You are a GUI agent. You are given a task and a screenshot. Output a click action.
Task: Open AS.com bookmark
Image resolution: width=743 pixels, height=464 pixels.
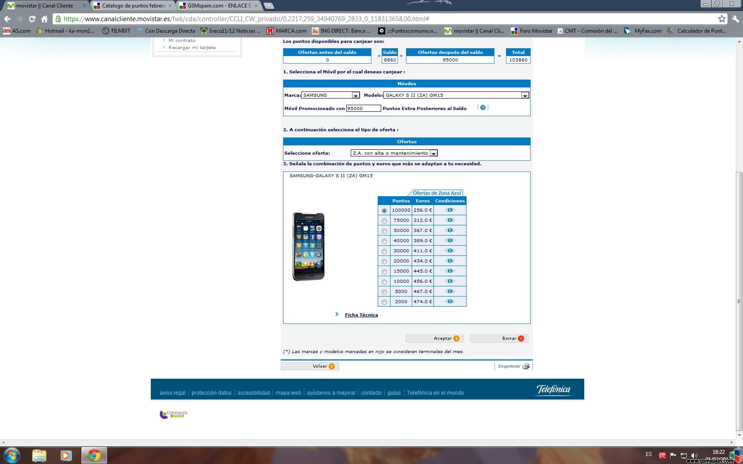tap(17, 31)
